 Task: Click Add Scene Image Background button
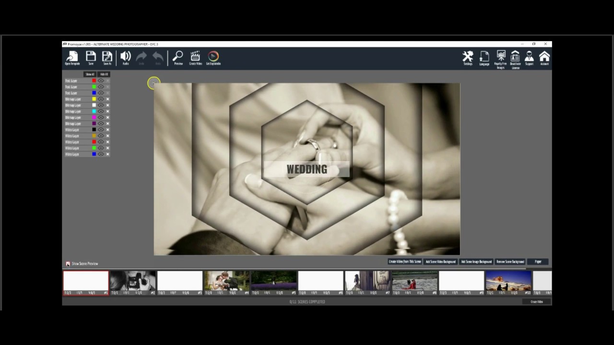(476, 262)
